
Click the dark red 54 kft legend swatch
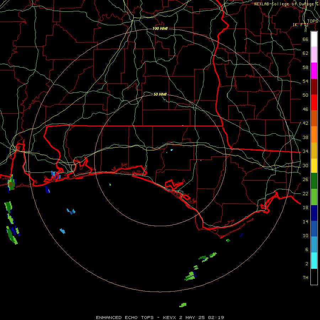tap(314, 86)
